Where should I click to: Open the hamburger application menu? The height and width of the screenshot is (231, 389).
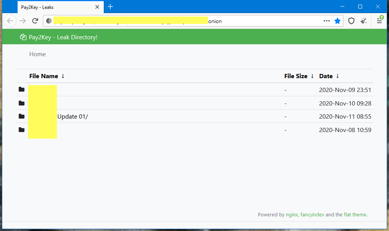pyautogui.click(x=379, y=21)
